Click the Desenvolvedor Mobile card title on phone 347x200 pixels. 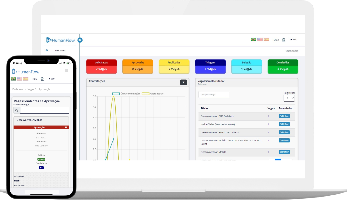30,120
